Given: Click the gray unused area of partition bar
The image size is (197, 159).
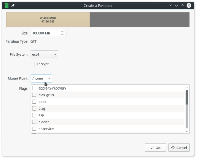Looking at the screenshot, I should (140, 19).
